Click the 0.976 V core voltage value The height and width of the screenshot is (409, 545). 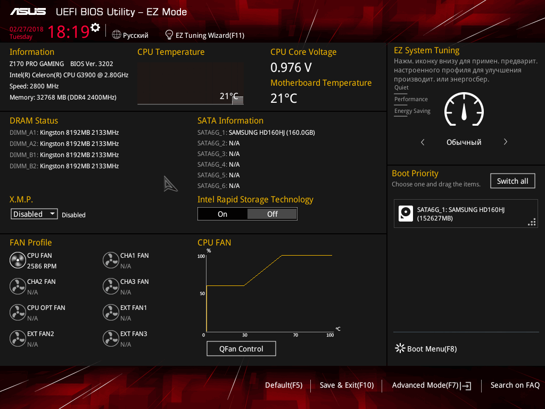point(291,68)
